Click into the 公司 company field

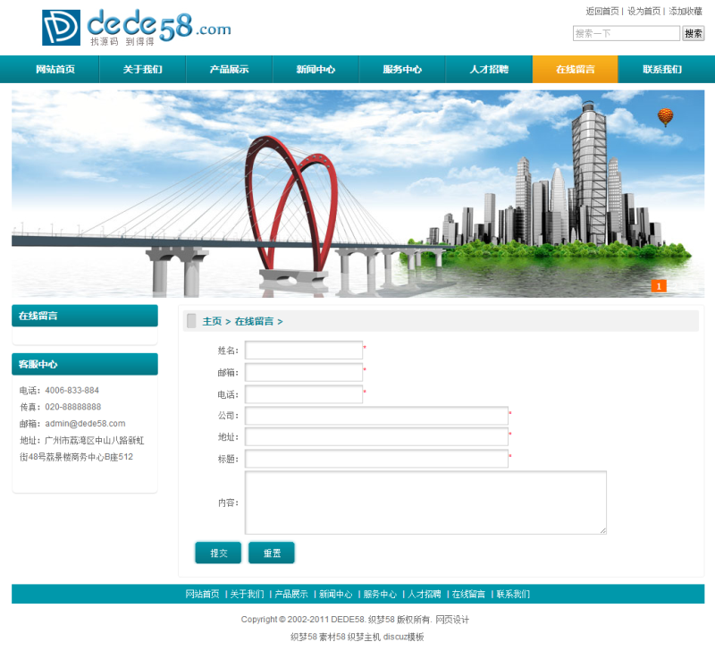(x=376, y=416)
